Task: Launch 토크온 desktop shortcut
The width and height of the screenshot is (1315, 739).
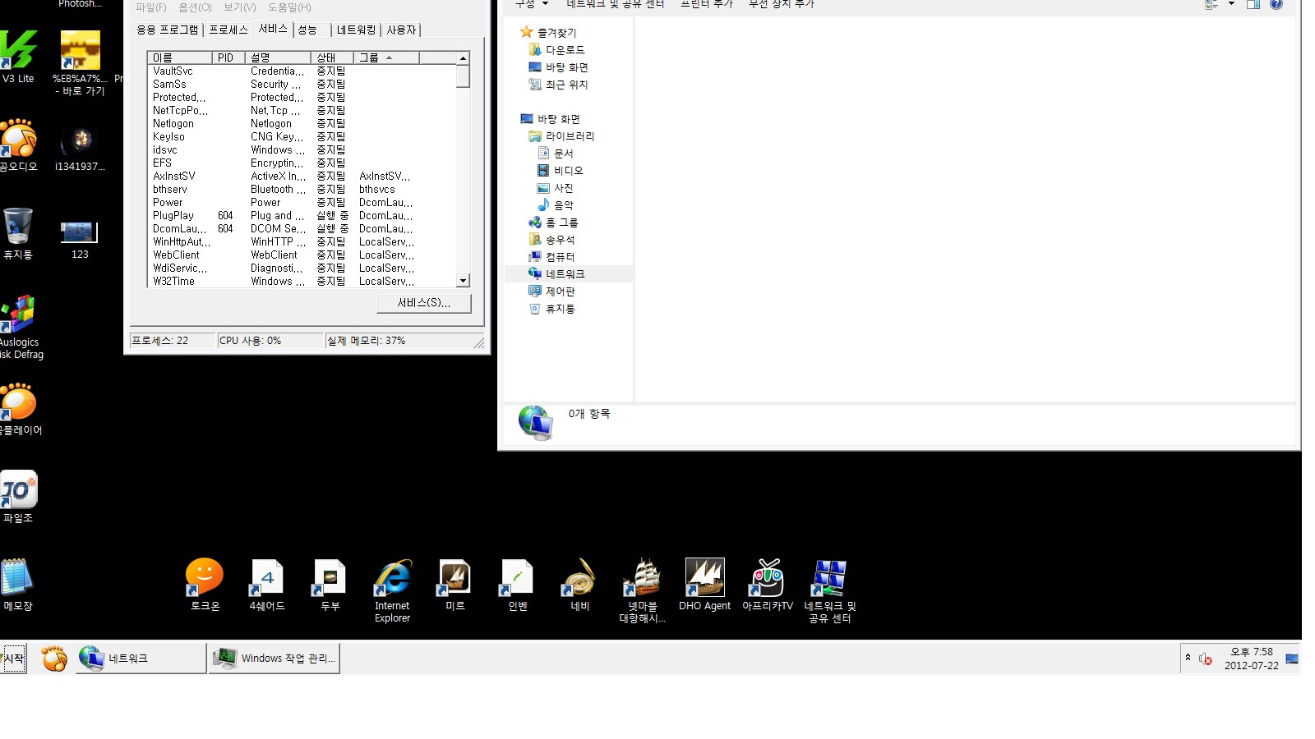Action: 205,581
